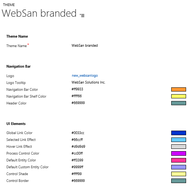Screen dimensions: 188x188
Task: Click the Selected Link Effect light blue swatch
Action: [x=178, y=140]
